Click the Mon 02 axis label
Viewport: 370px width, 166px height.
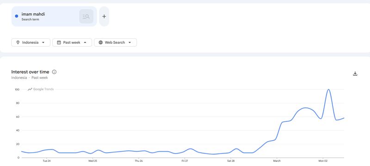pos(323,161)
